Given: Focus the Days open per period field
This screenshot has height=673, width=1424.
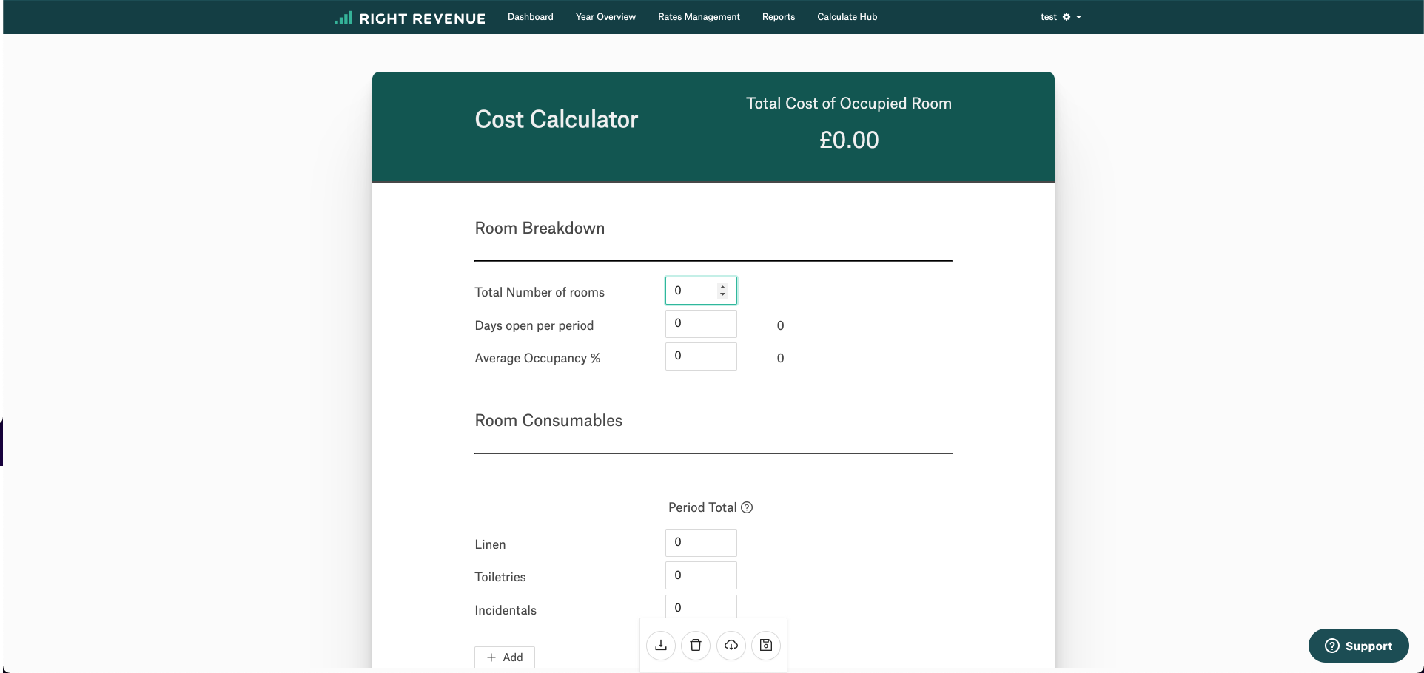Looking at the screenshot, I should tap(700, 324).
